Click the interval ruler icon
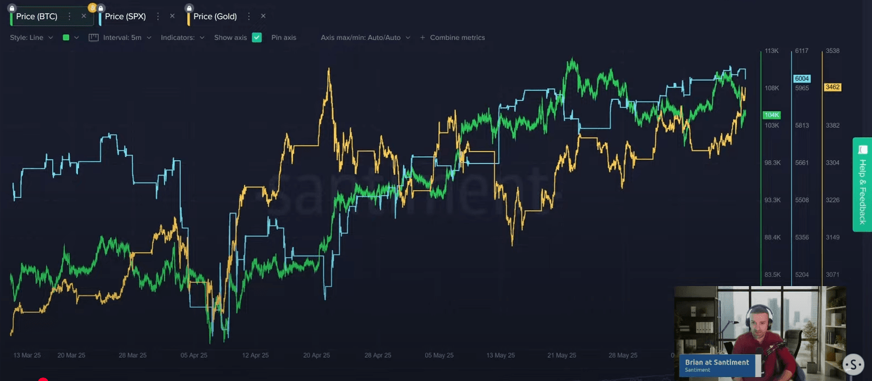 pos(94,37)
